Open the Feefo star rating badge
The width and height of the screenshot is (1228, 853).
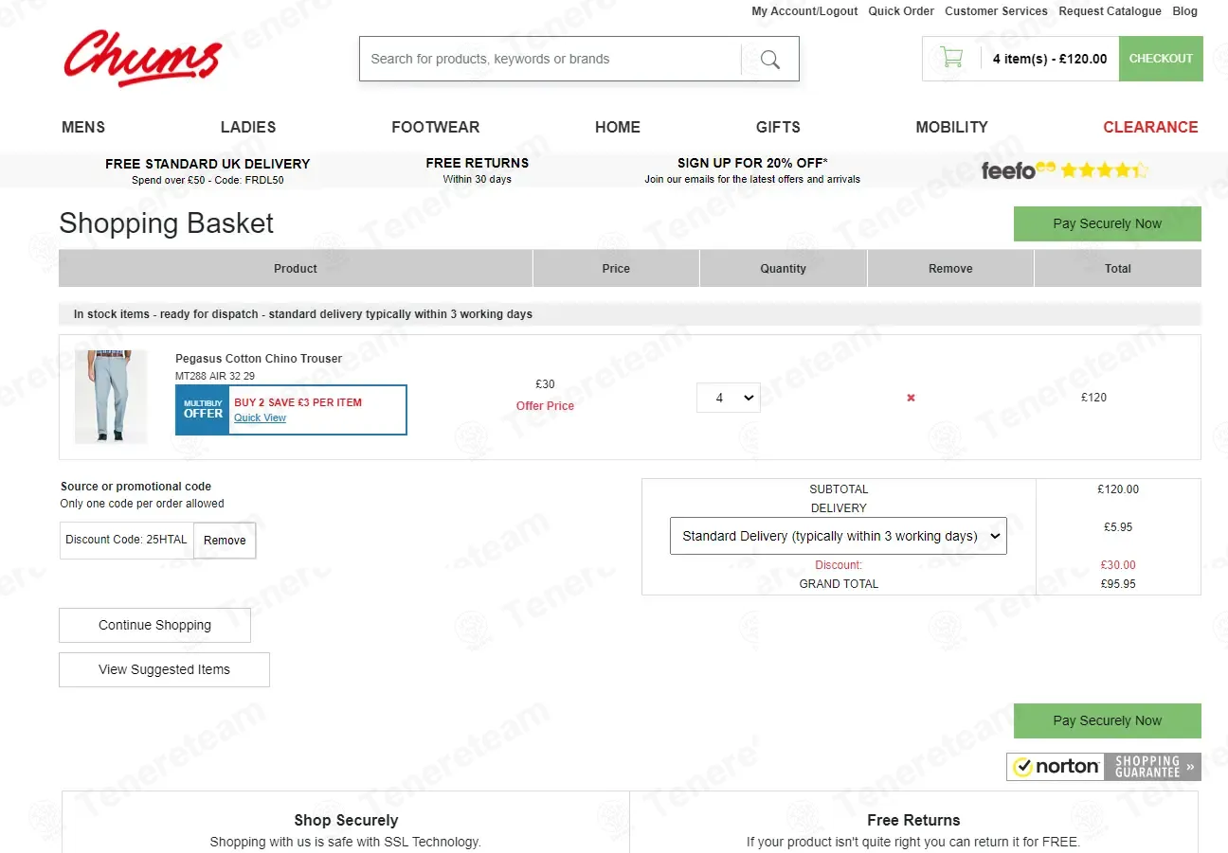point(1064,170)
